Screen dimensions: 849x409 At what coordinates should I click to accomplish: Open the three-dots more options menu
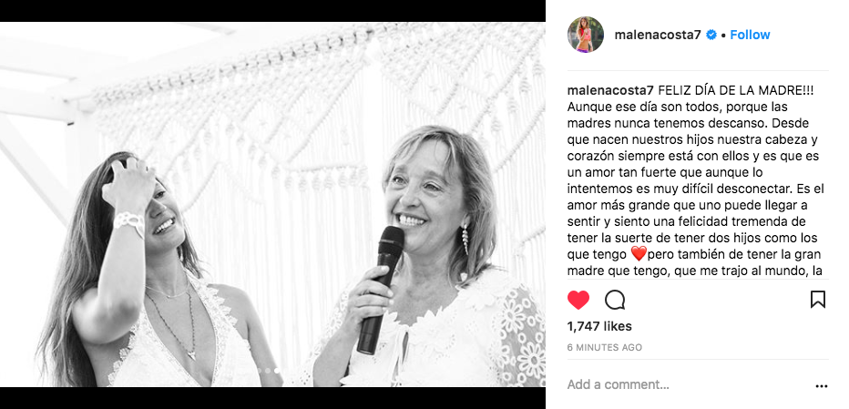point(822,386)
